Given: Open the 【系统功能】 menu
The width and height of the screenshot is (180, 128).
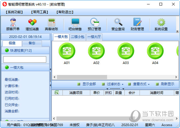Looking at the screenshot, I should point(14,12).
